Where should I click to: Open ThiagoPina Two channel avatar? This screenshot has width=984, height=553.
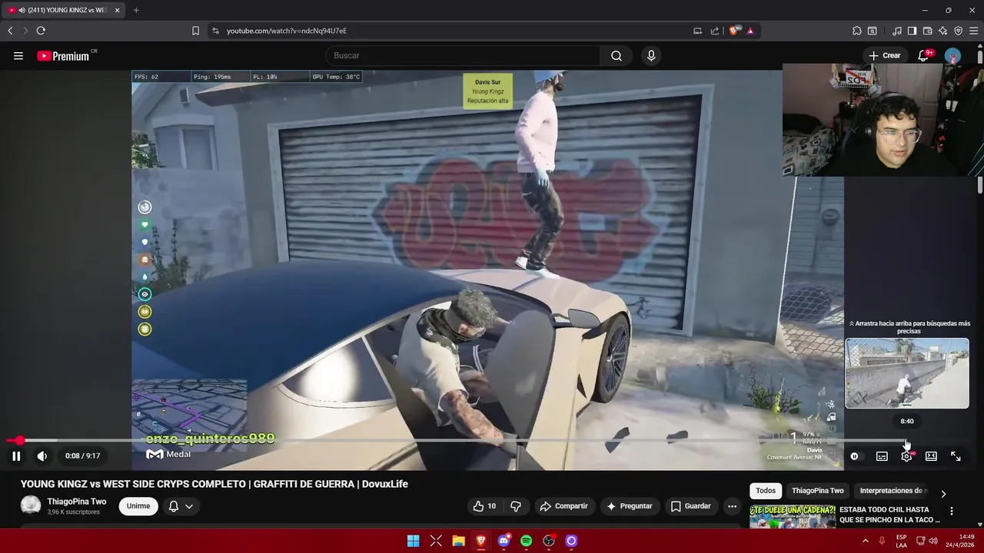(31, 505)
